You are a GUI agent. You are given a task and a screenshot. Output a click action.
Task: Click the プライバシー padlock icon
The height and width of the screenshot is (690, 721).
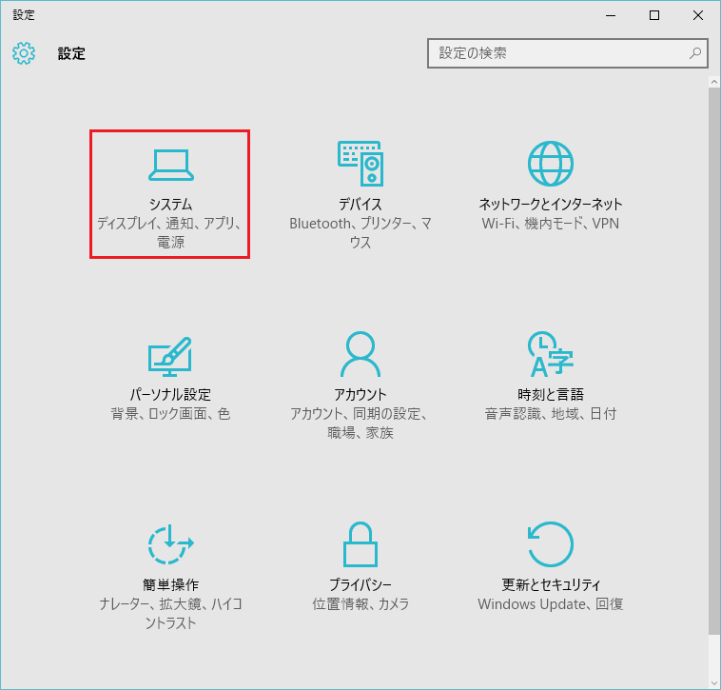pos(360,545)
